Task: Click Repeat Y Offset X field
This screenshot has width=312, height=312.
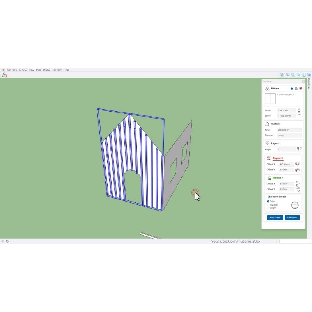Action: point(286,184)
